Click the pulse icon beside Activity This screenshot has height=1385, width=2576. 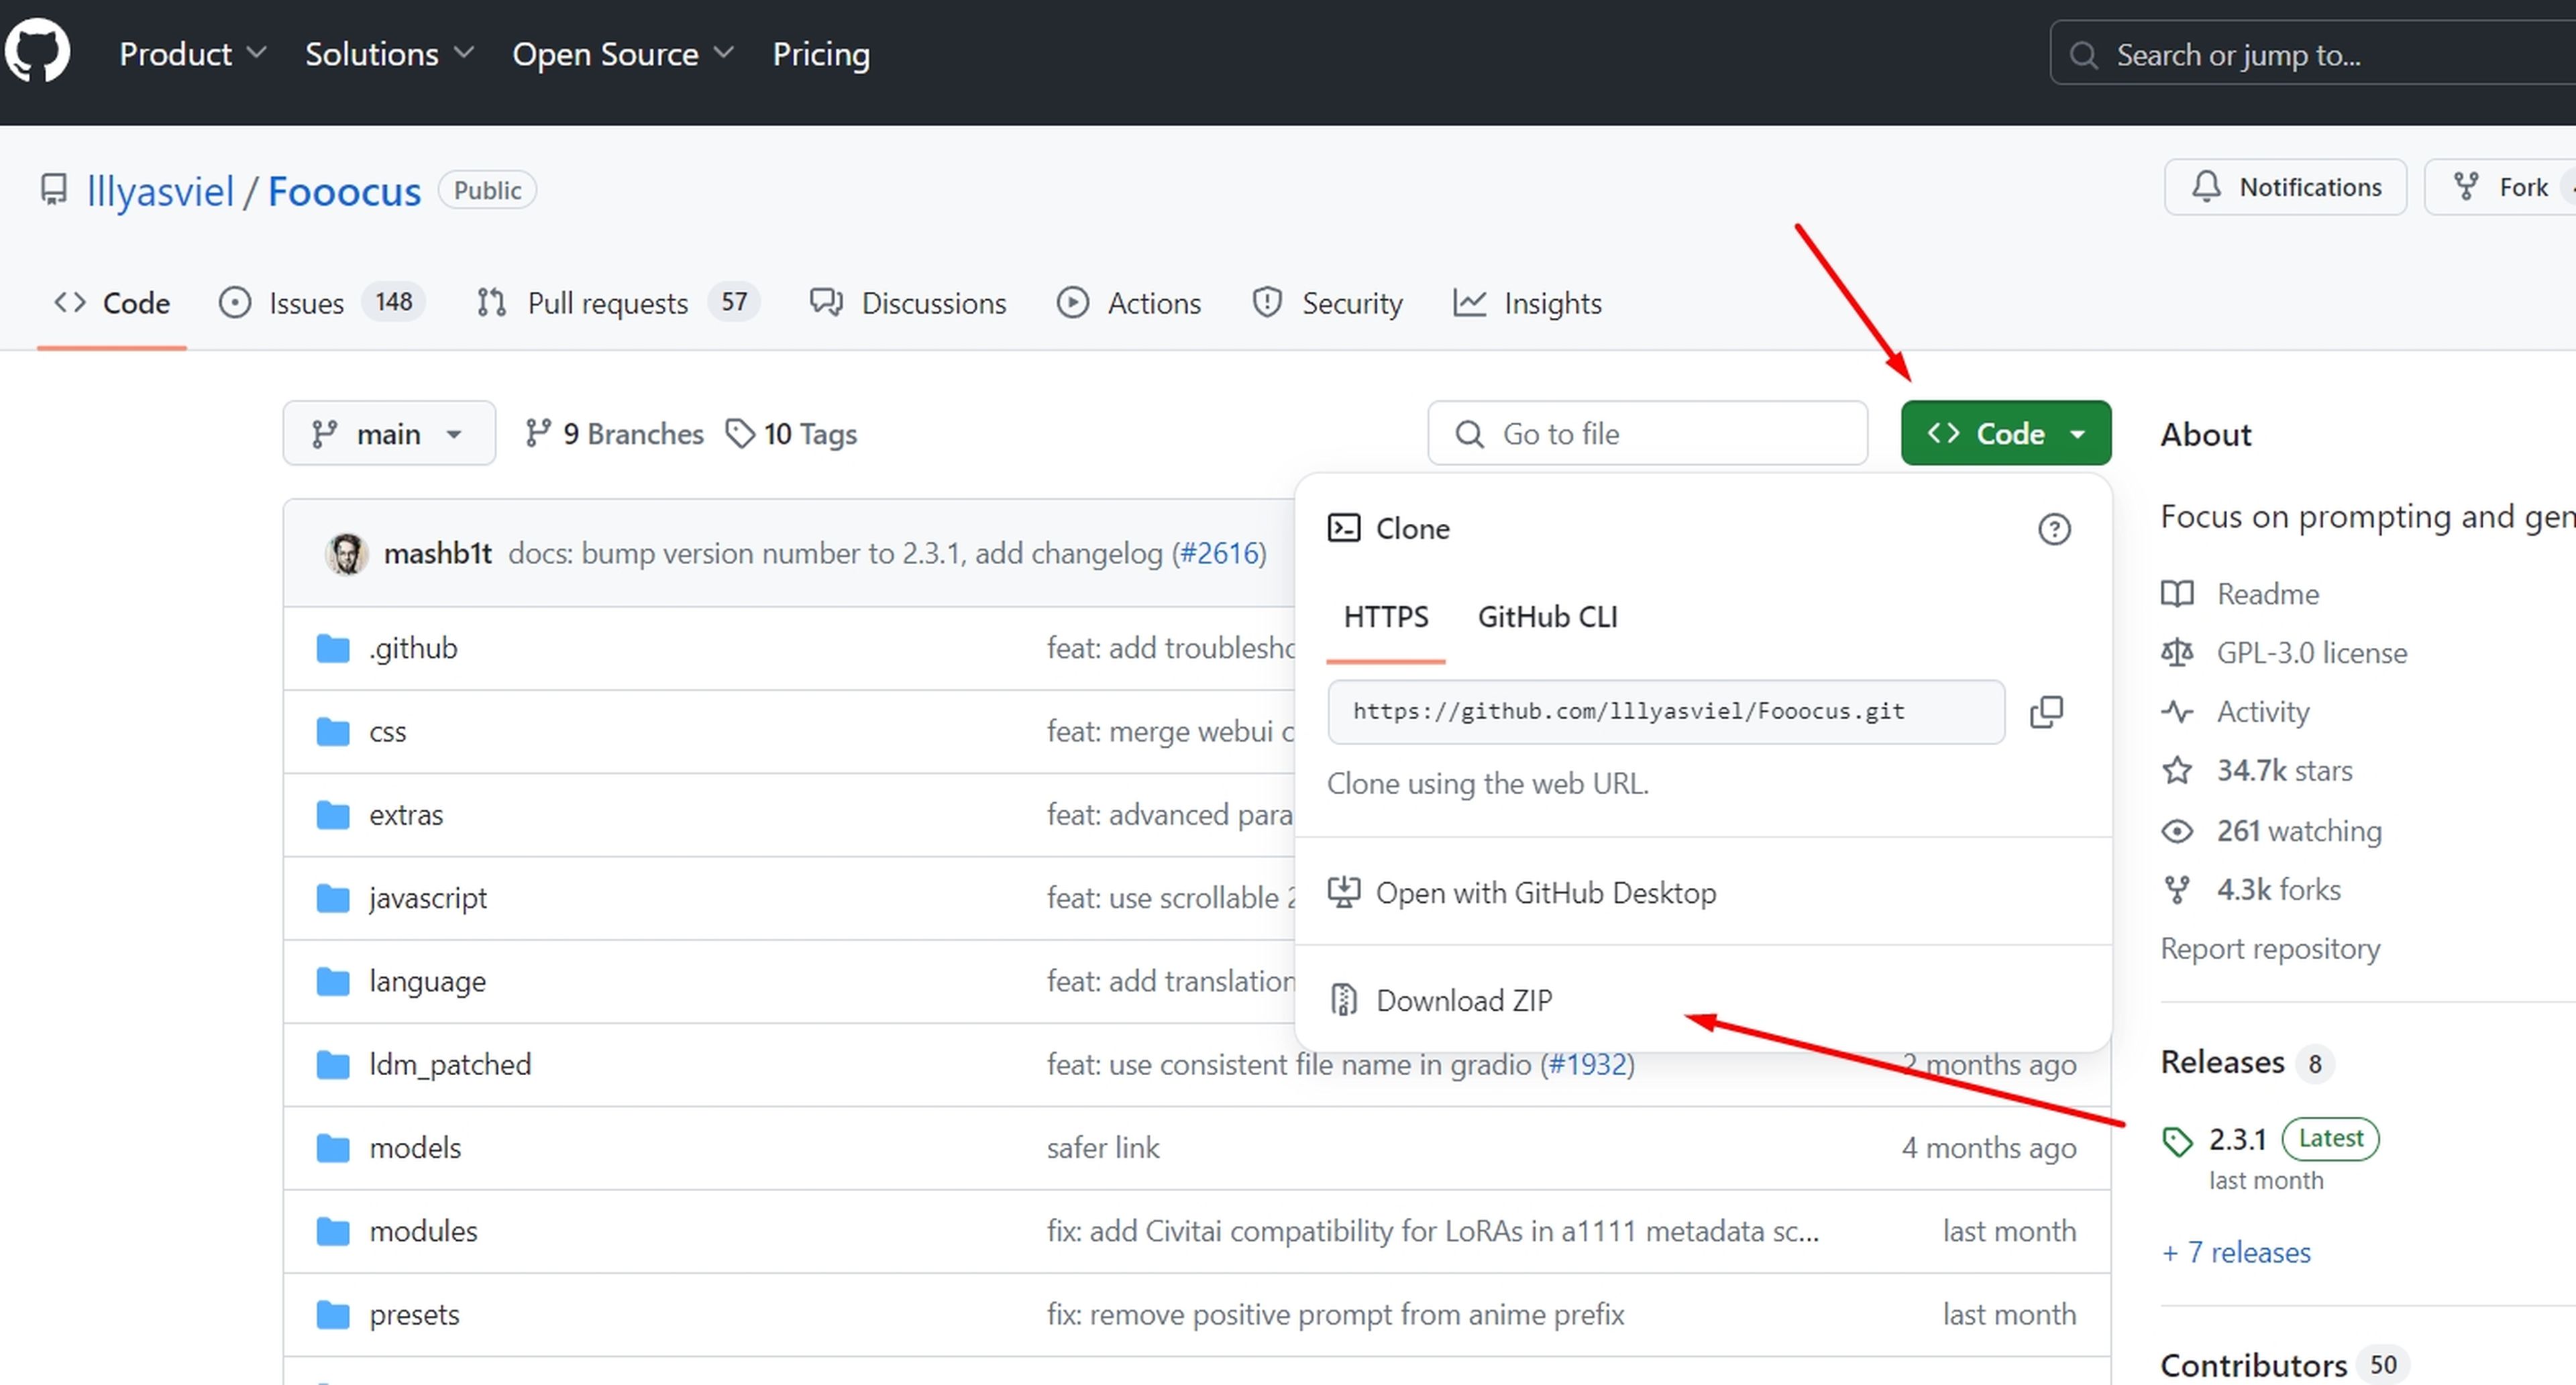point(2177,712)
